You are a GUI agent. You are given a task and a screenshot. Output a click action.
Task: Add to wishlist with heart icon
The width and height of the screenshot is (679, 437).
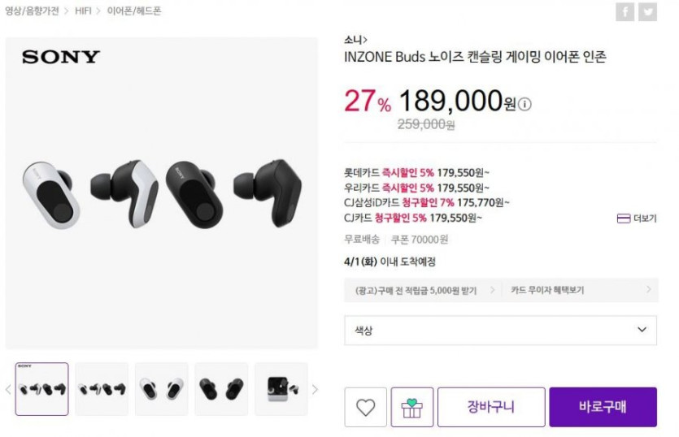[365, 407]
